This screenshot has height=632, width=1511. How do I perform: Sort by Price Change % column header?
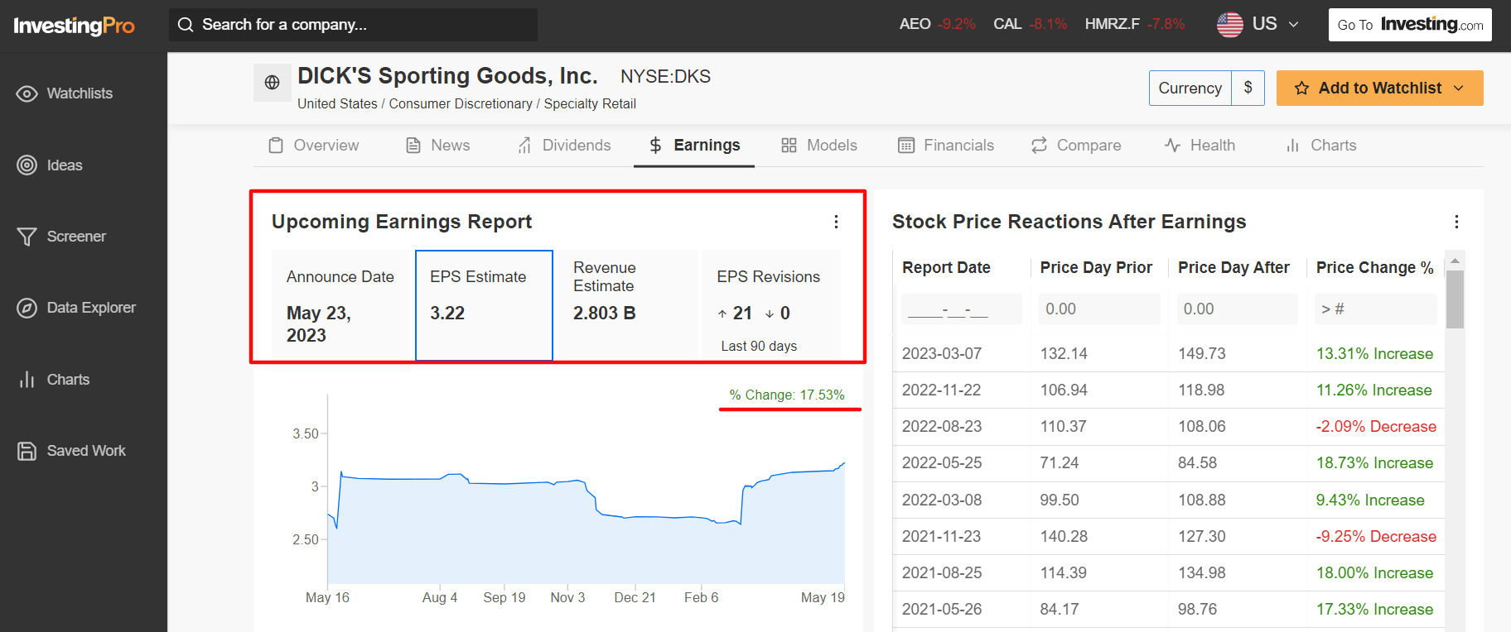tap(1374, 268)
